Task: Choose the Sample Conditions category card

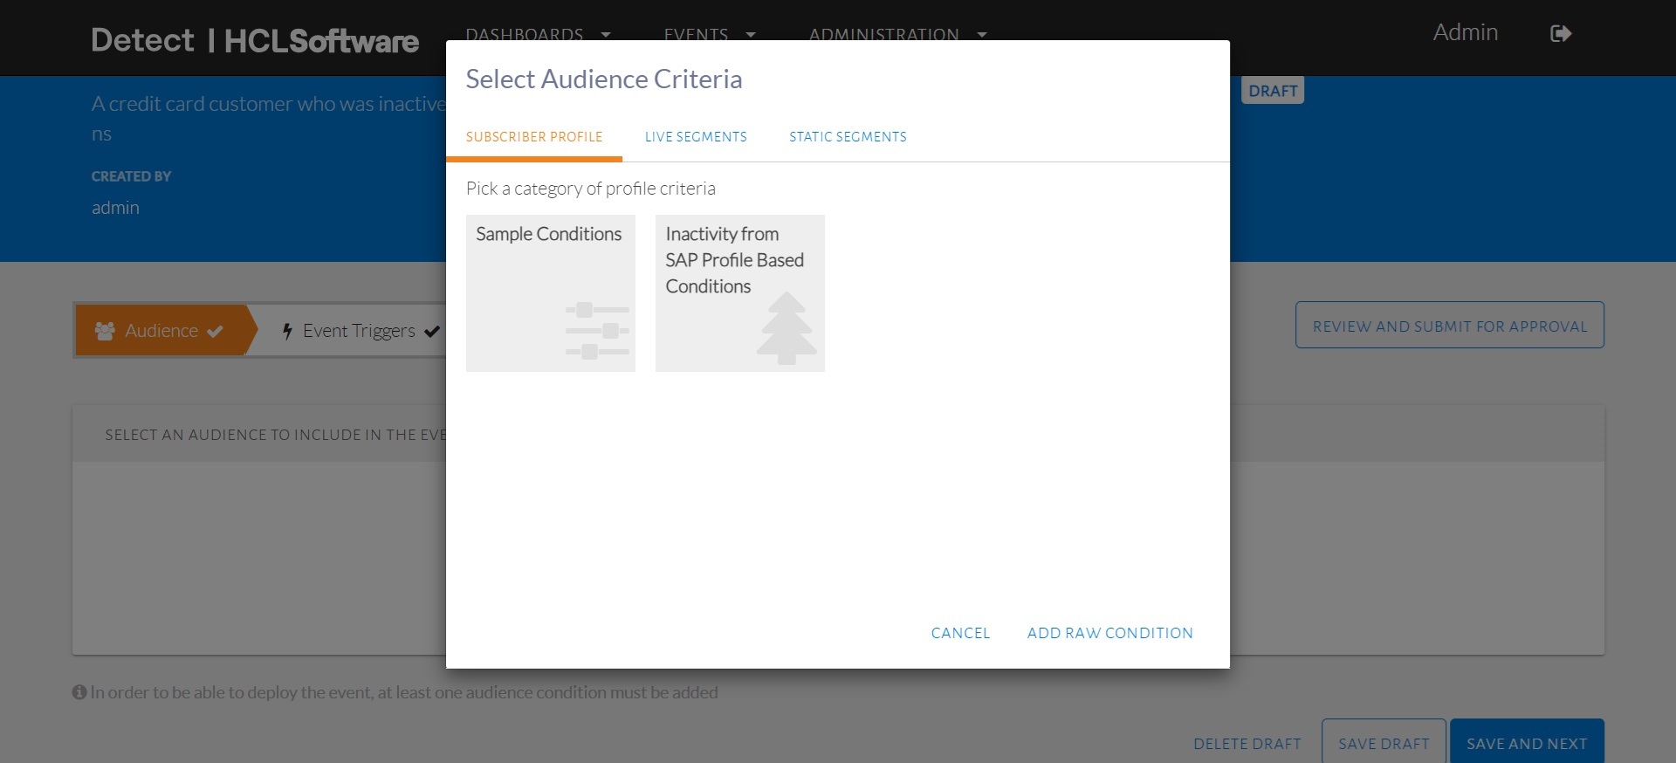Action: (x=550, y=292)
